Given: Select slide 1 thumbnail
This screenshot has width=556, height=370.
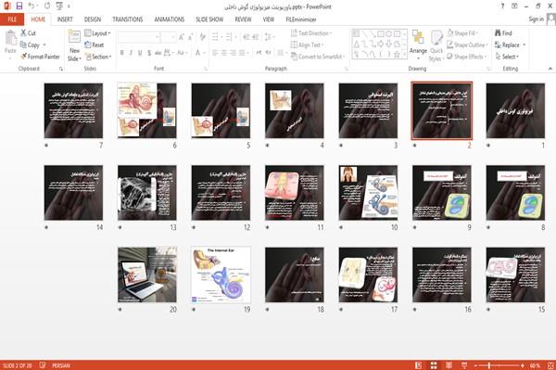Looking at the screenshot, I should 515,110.
